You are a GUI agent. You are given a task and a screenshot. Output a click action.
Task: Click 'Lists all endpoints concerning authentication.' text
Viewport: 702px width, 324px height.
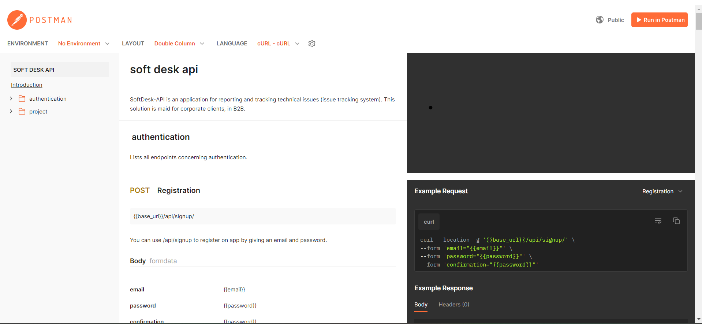pos(188,157)
